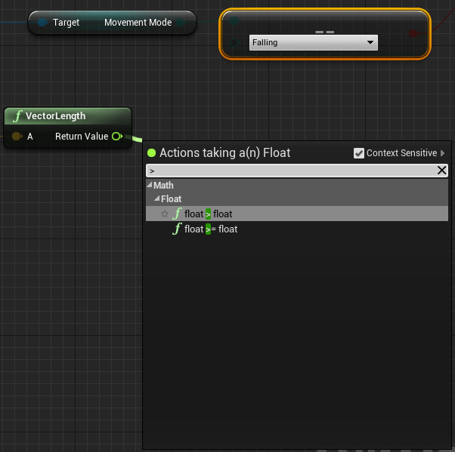Choose the float >= float action
This screenshot has width=455, height=452.
[x=211, y=229]
